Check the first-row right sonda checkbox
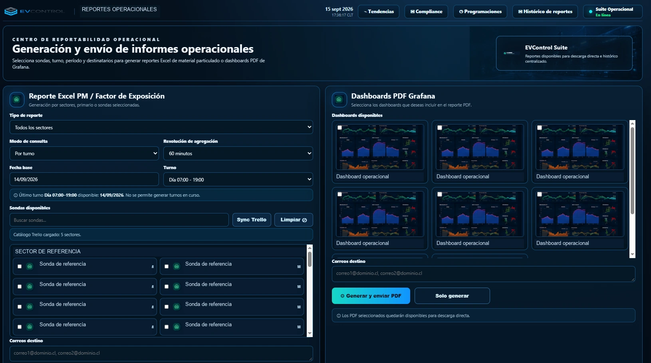 pos(167,266)
